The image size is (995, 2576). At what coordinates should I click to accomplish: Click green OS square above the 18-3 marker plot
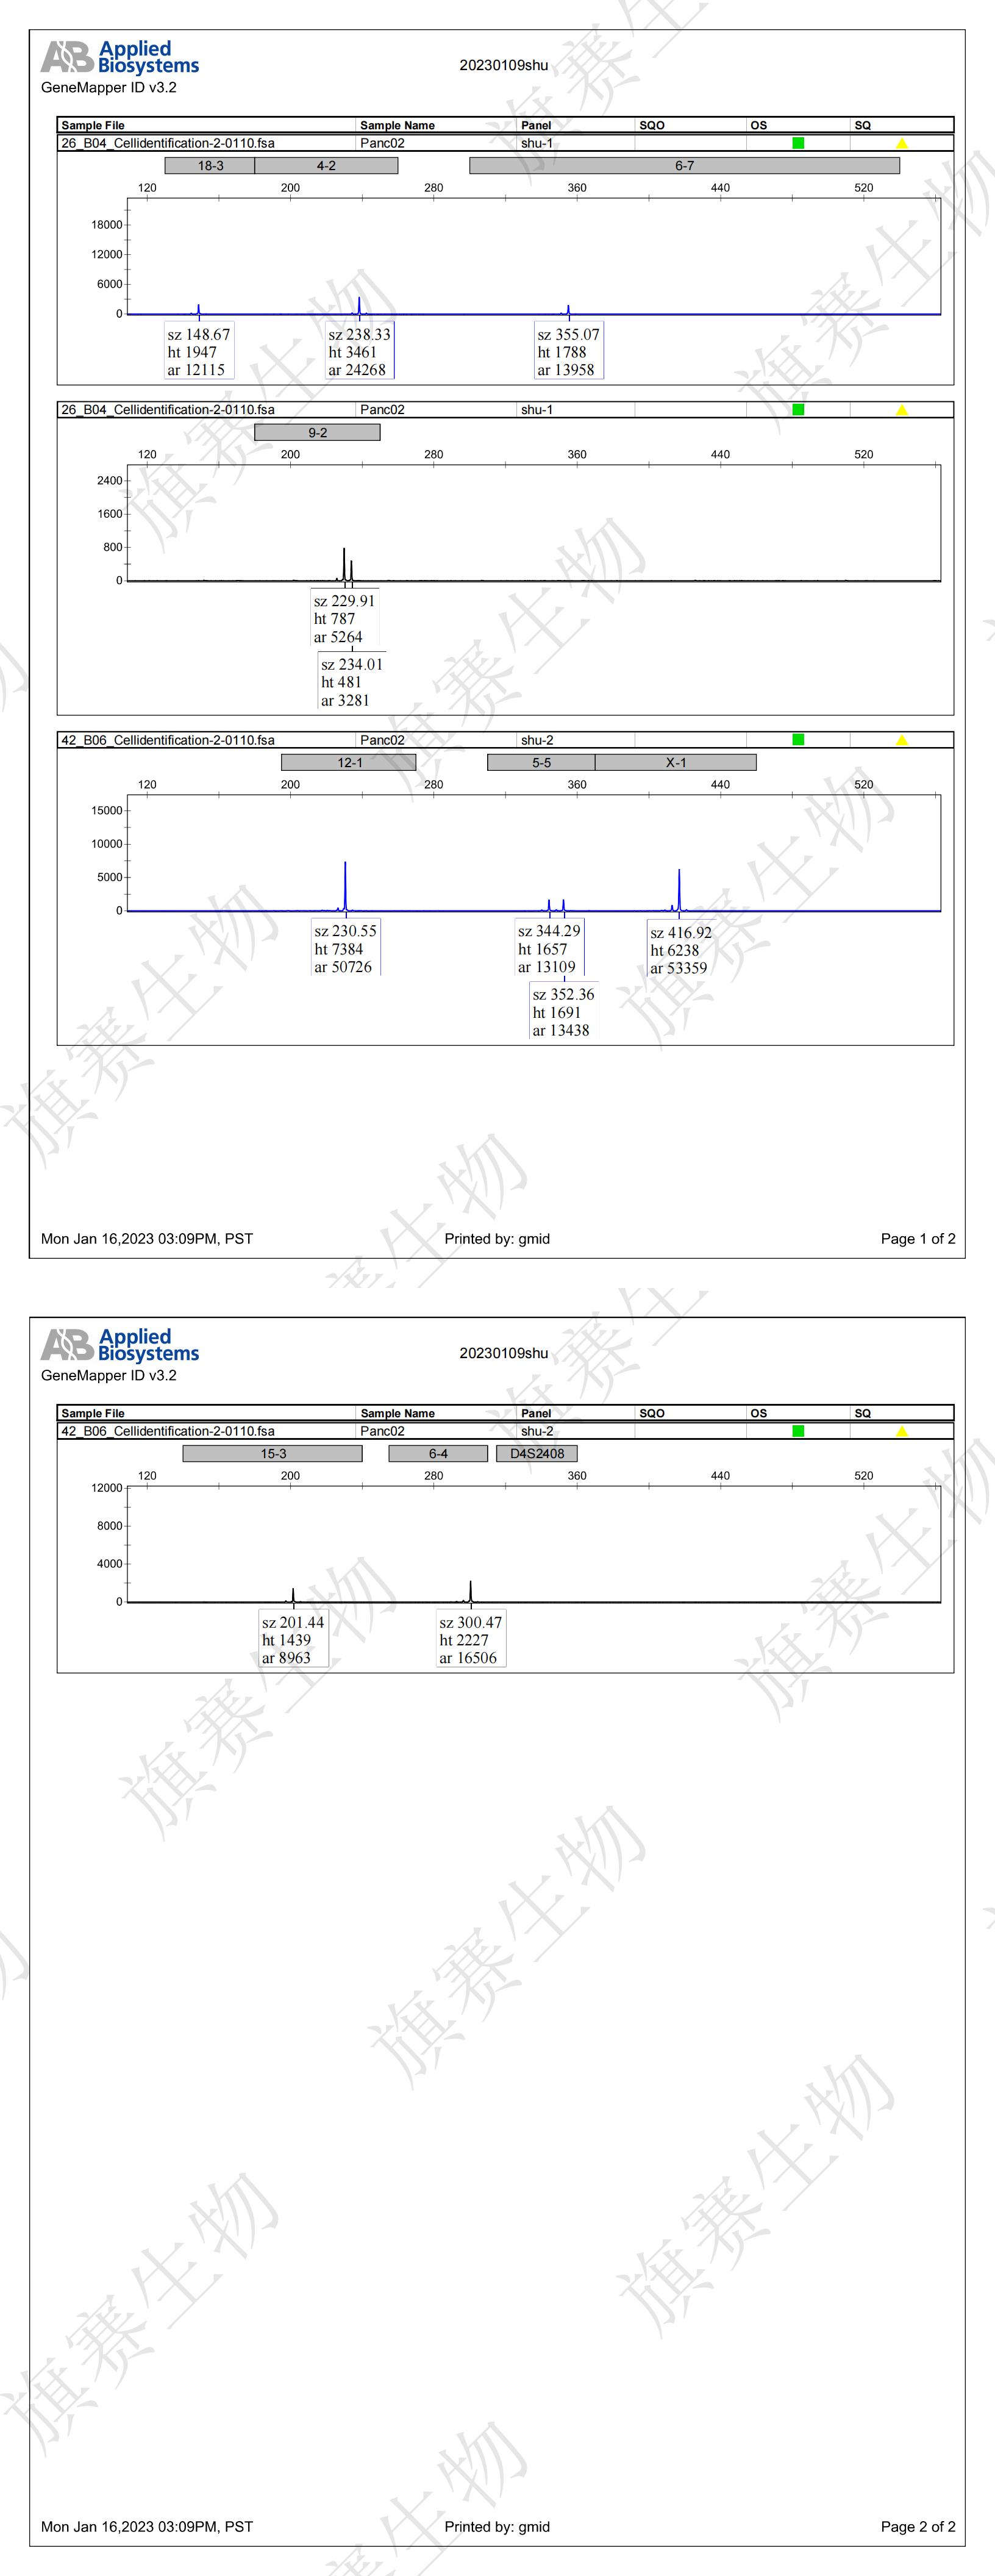(798, 143)
